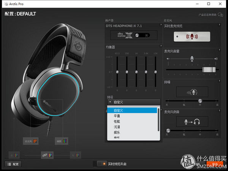Toggle the DTS Headphone:X switch

coord(142,35)
